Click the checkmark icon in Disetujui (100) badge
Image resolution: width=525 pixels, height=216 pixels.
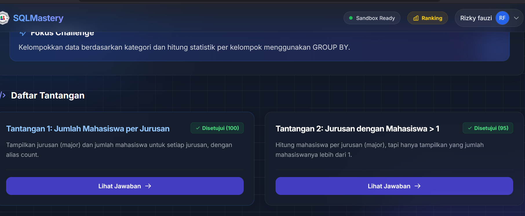coord(198,128)
